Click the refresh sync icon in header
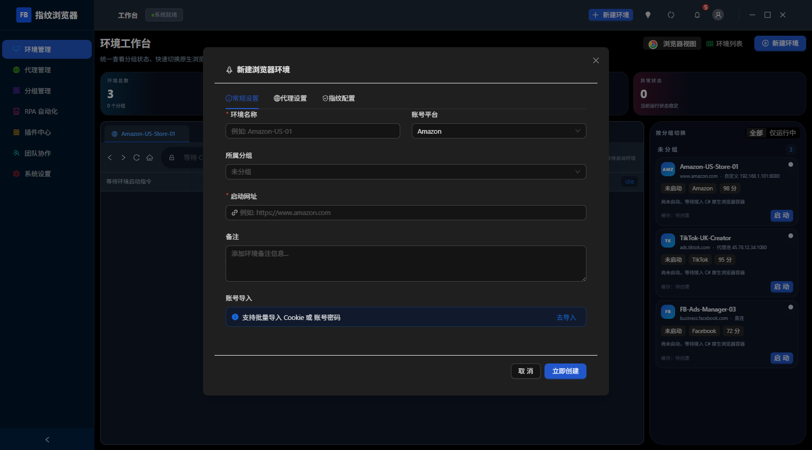This screenshot has width=812, height=450. click(671, 15)
